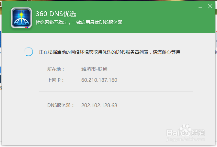Minimize the 360 DNS优选 window

[200, 6]
